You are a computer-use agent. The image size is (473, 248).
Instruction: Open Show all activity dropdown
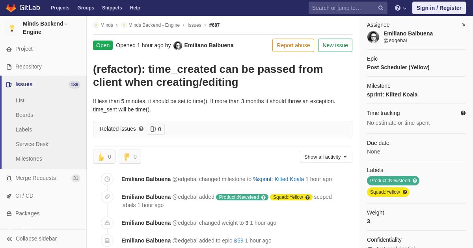click(326, 157)
